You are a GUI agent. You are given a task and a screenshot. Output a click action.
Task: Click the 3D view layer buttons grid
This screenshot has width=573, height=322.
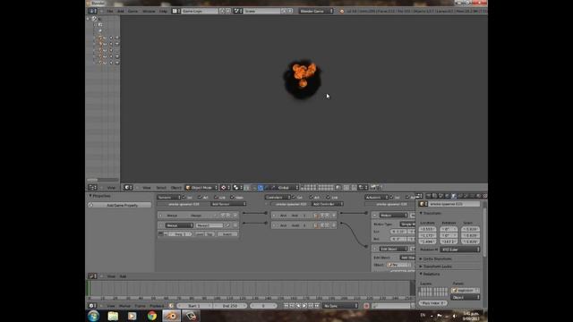(316, 188)
